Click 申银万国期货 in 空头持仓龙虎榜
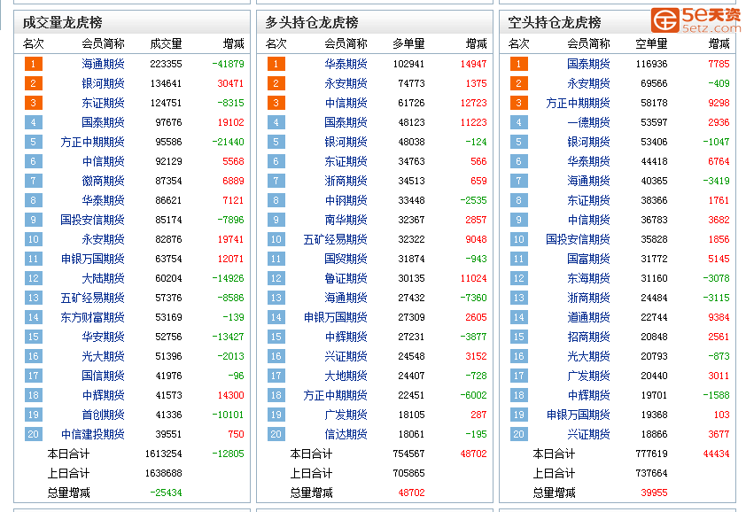The image size is (746, 512). point(578,415)
